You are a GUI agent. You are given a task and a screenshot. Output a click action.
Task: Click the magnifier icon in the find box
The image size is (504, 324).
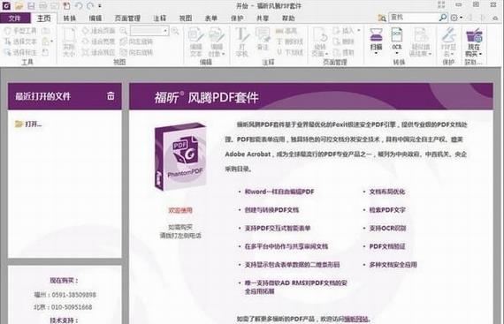click(443, 18)
